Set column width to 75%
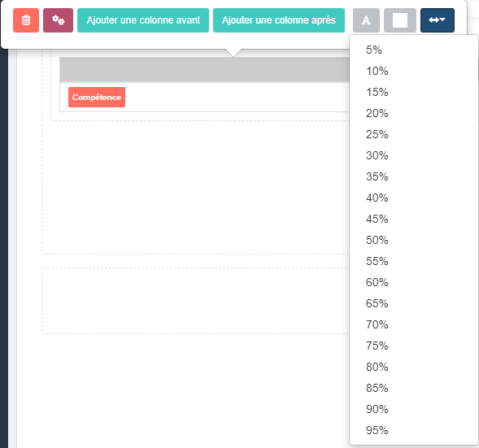This screenshot has width=479, height=448. click(x=414, y=346)
